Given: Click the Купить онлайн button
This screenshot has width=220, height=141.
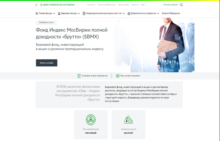Looking at the screenshot, I should pyautogui.click(x=47, y=63).
